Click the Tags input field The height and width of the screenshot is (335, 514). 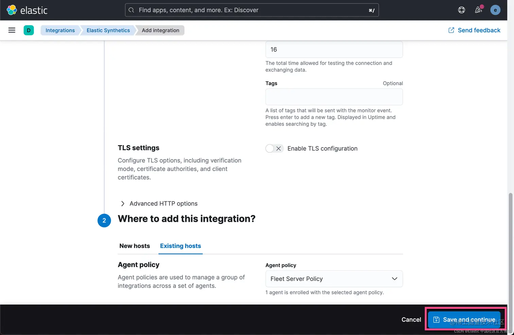click(x=334, y=97)
